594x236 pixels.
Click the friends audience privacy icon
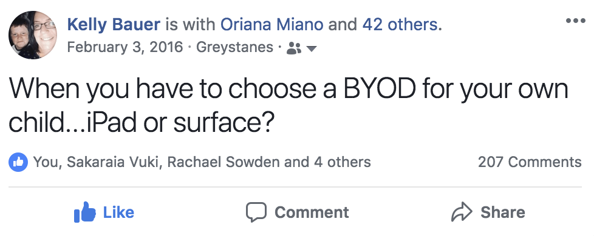[x=294, y=48]
